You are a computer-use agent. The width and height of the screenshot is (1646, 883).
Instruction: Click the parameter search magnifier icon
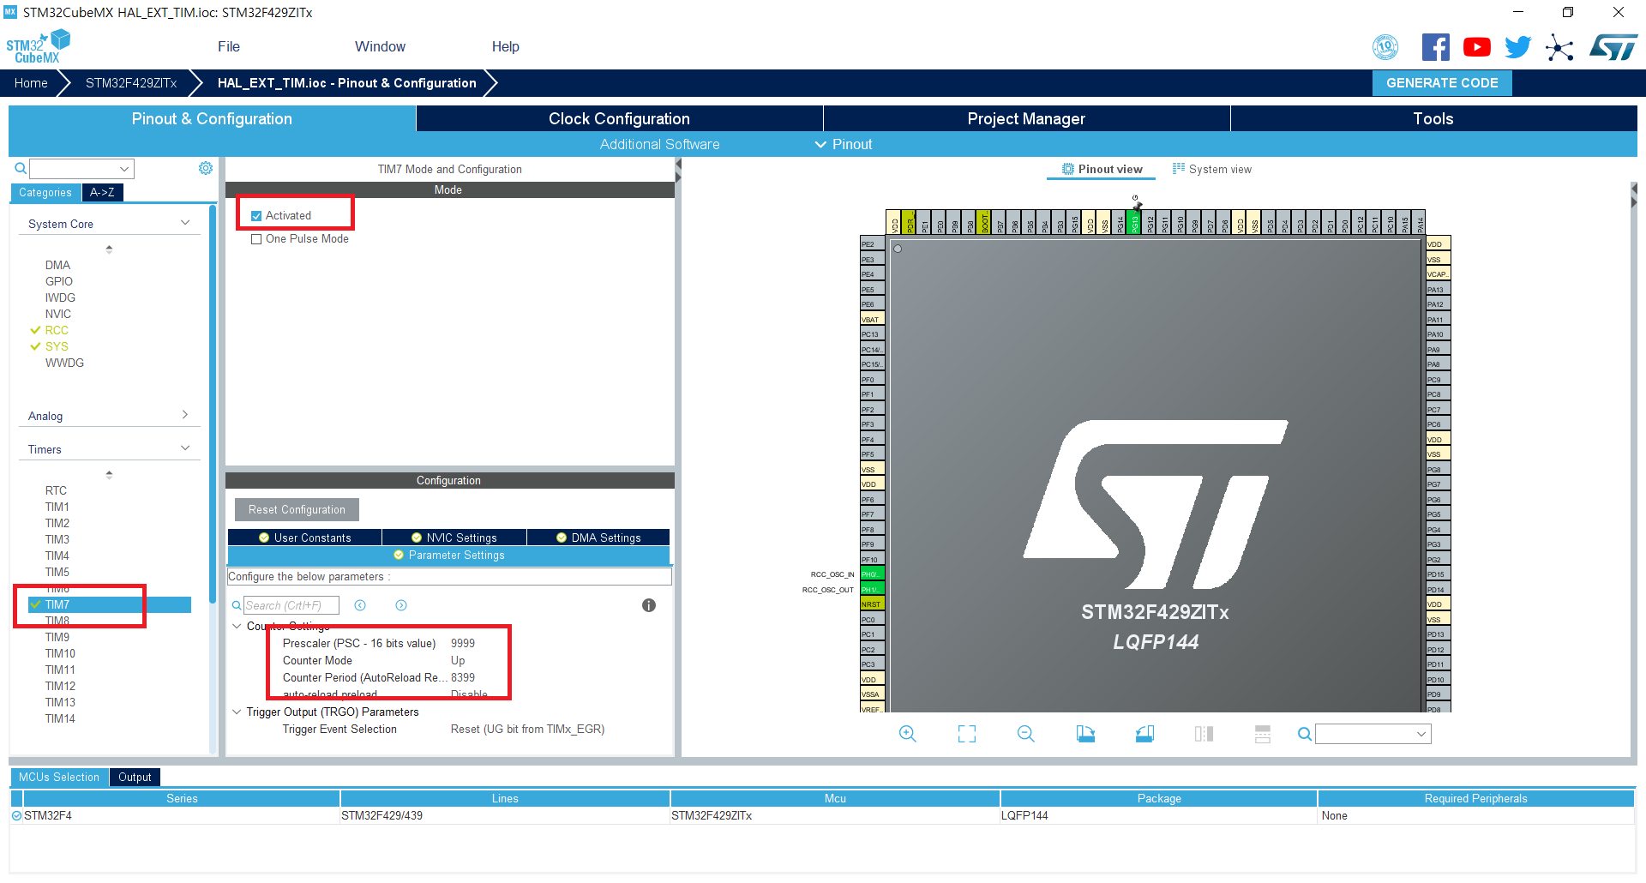point(237,605)
